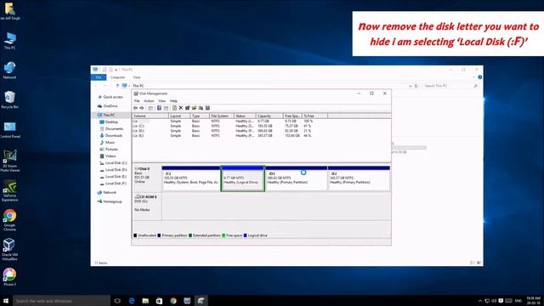Click the Up arrow in File Explorer

click(117, 86)
